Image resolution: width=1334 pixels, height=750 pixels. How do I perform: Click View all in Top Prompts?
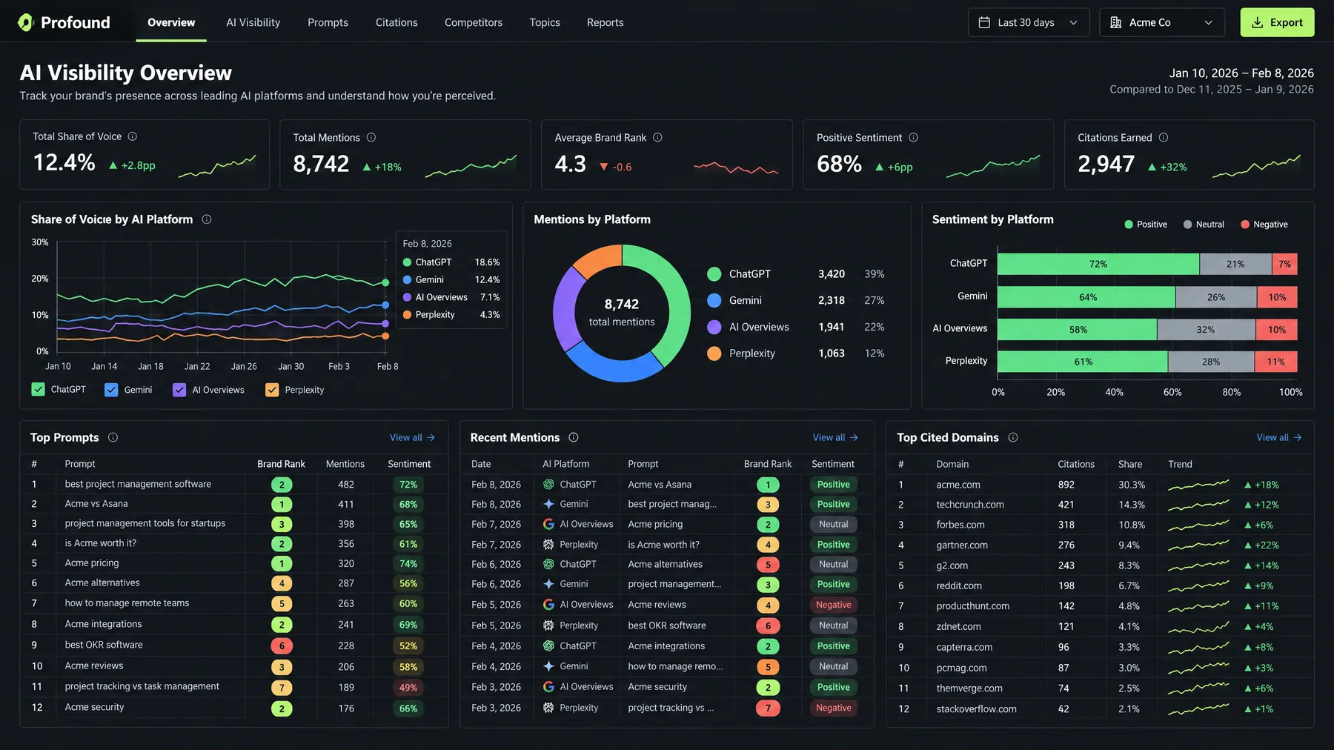point(412,437)
